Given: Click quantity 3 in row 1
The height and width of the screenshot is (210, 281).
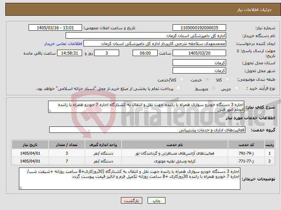Looking at the screenshot, I should click(66, 153).
